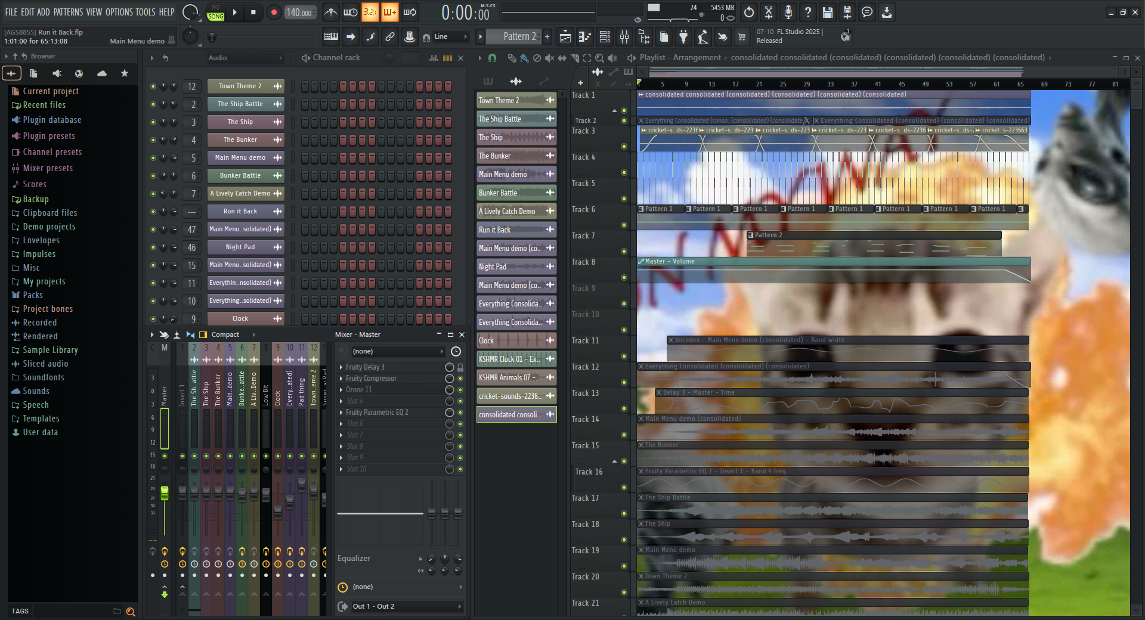1145x620 pixels.
Task: Select the Draw pencil tool in Playlist
Action: click(512, 58)
